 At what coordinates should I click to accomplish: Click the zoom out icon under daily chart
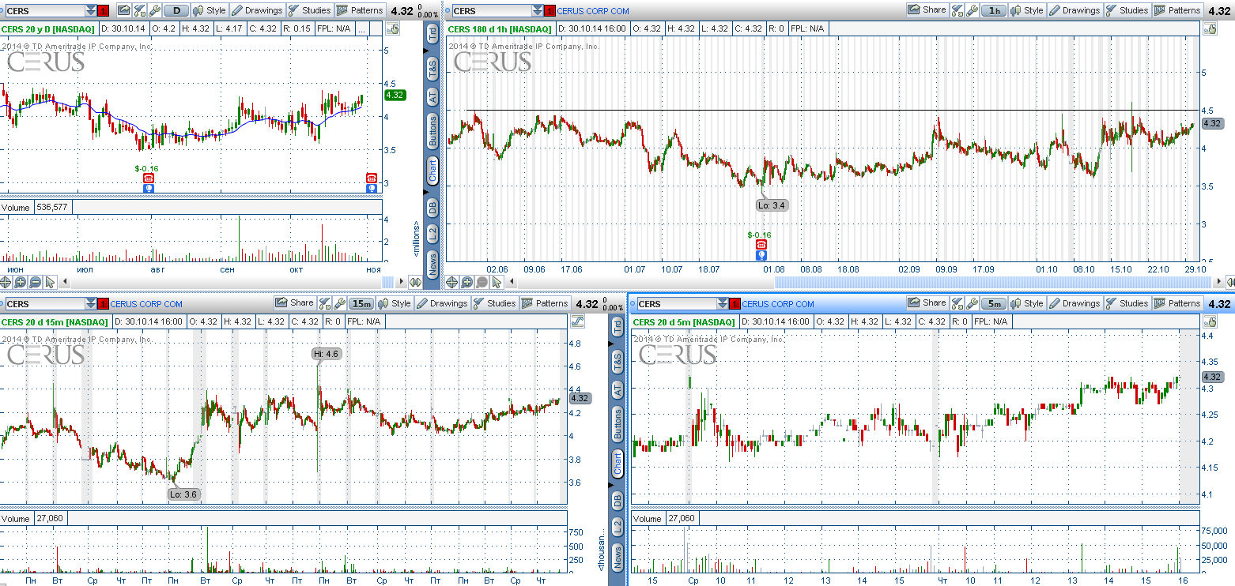tap(35, 282)
